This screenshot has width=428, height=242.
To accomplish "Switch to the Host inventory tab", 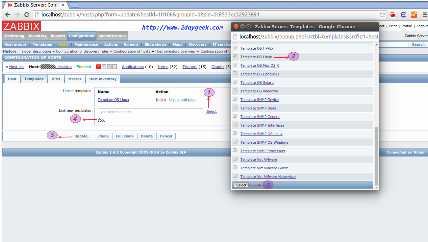I will [103, 79].
